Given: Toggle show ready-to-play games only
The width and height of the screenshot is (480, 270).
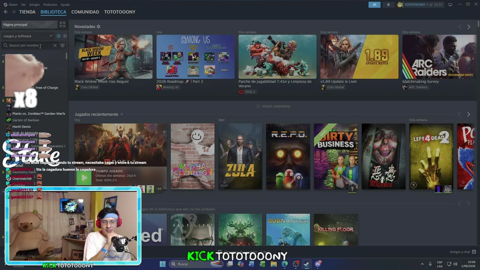Looking at the screenshot, I should coord(65,36).
